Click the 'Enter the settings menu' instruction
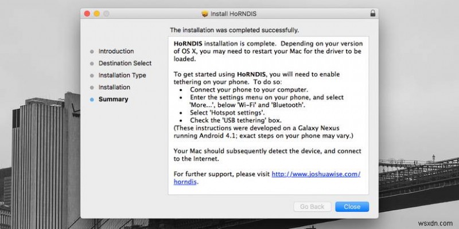 coord(267,101)
